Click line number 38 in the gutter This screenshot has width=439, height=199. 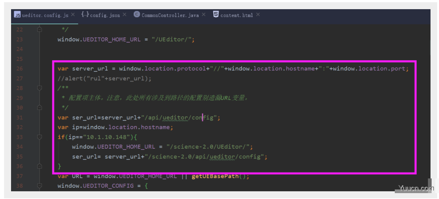coord(19,186)
